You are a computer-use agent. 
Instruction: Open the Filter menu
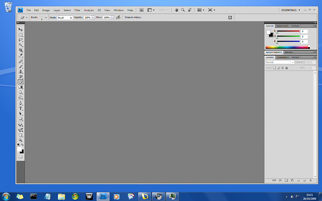(77, 10)
